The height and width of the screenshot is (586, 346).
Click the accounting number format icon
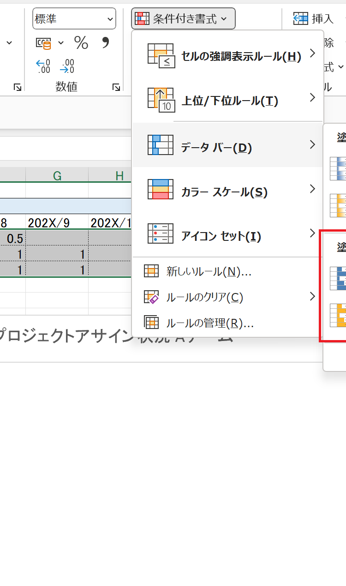coord(44,43)
